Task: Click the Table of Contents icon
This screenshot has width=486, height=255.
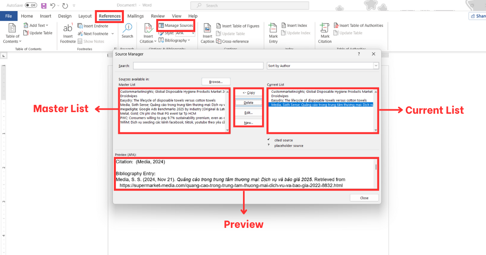Action: (x=12, y=30)
